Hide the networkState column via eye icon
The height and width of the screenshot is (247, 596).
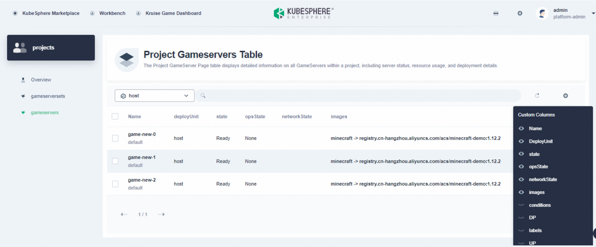click(521, 179)
